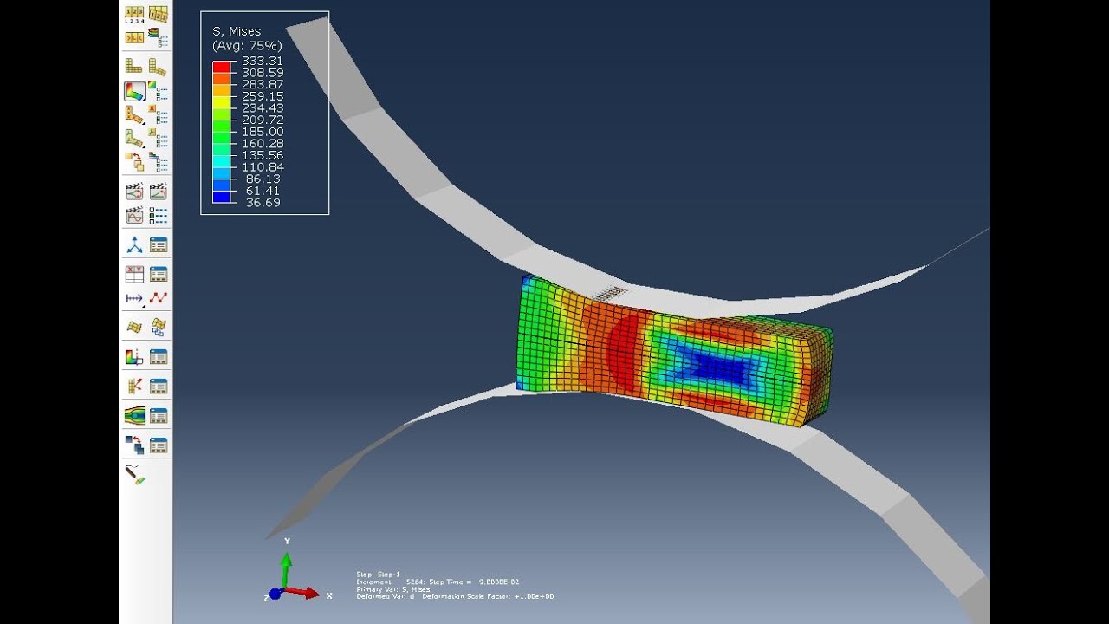
Task: Click the yellow mesh with blue squares icon
Action: click(x=158, y=327)
